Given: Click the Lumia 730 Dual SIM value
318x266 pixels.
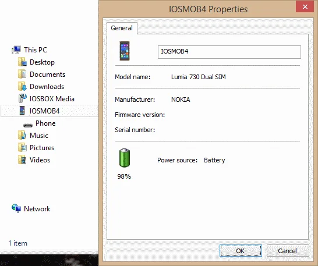Looking at the screenshot, I should tap(199, 77).
